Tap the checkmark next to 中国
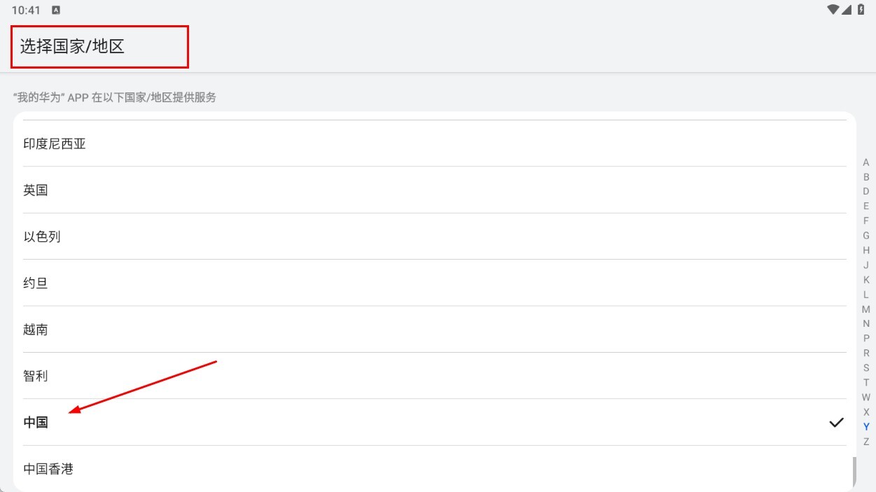The width and height of the screenshot is (876, 492). (836, 422)
